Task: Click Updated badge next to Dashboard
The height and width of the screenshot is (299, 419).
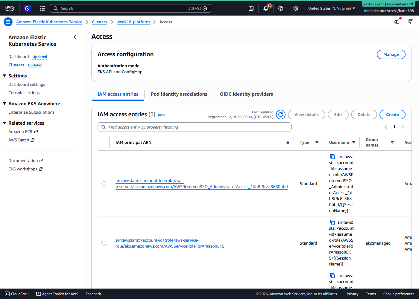Action: tap(40, 57)
